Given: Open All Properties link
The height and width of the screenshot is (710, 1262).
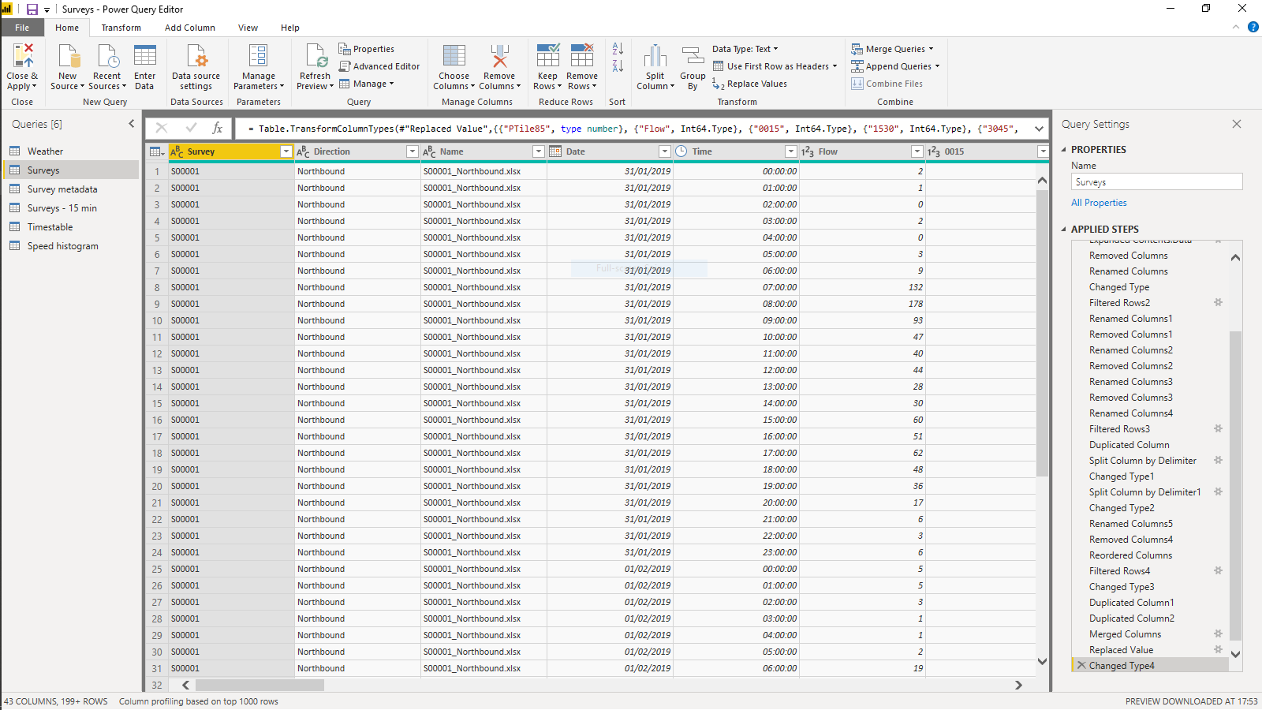Looking at the screenshot, I should pos(1099,203).
